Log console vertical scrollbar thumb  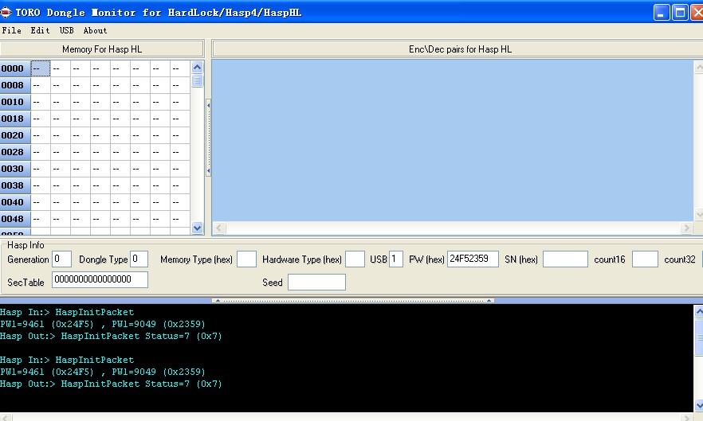[698, 337]
